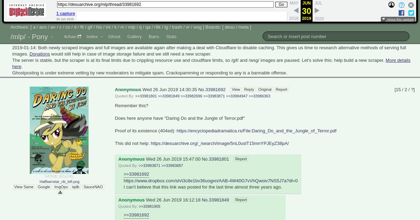Click View on post 33981692
420x220 pixels.
coord(236,89)
